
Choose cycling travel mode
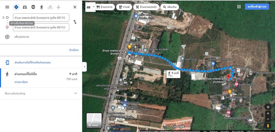[x=50, y=7]
